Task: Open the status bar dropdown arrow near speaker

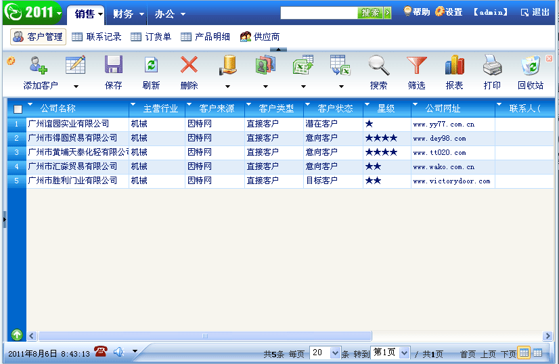Action: point(135,351)
